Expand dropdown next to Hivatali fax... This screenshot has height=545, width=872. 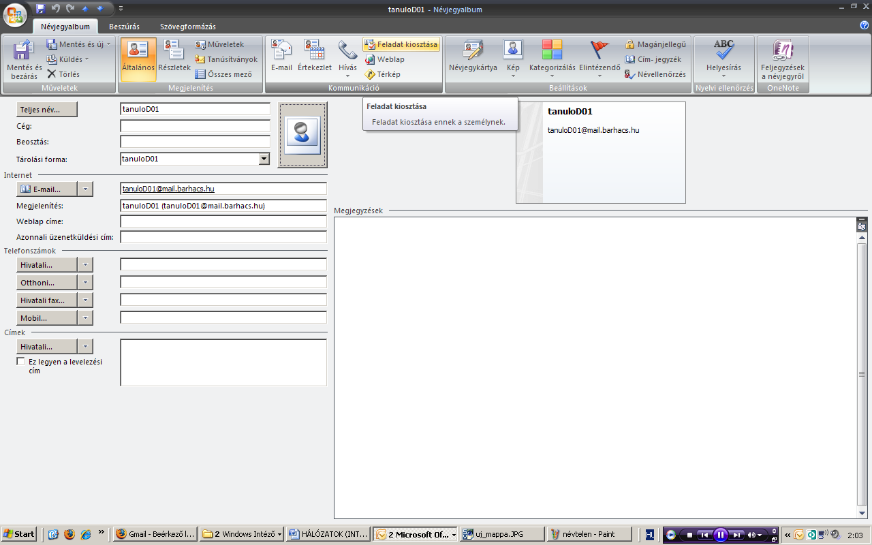(86, 300)
